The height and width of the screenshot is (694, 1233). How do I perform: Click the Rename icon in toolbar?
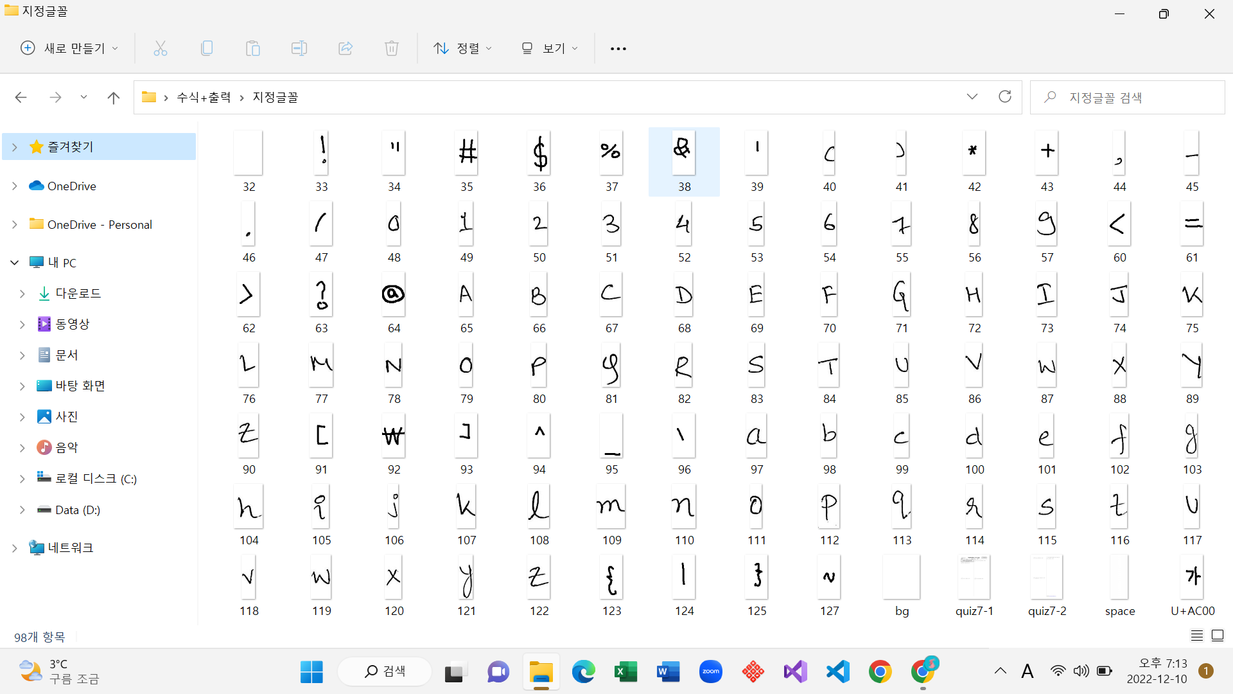point(299,48)
